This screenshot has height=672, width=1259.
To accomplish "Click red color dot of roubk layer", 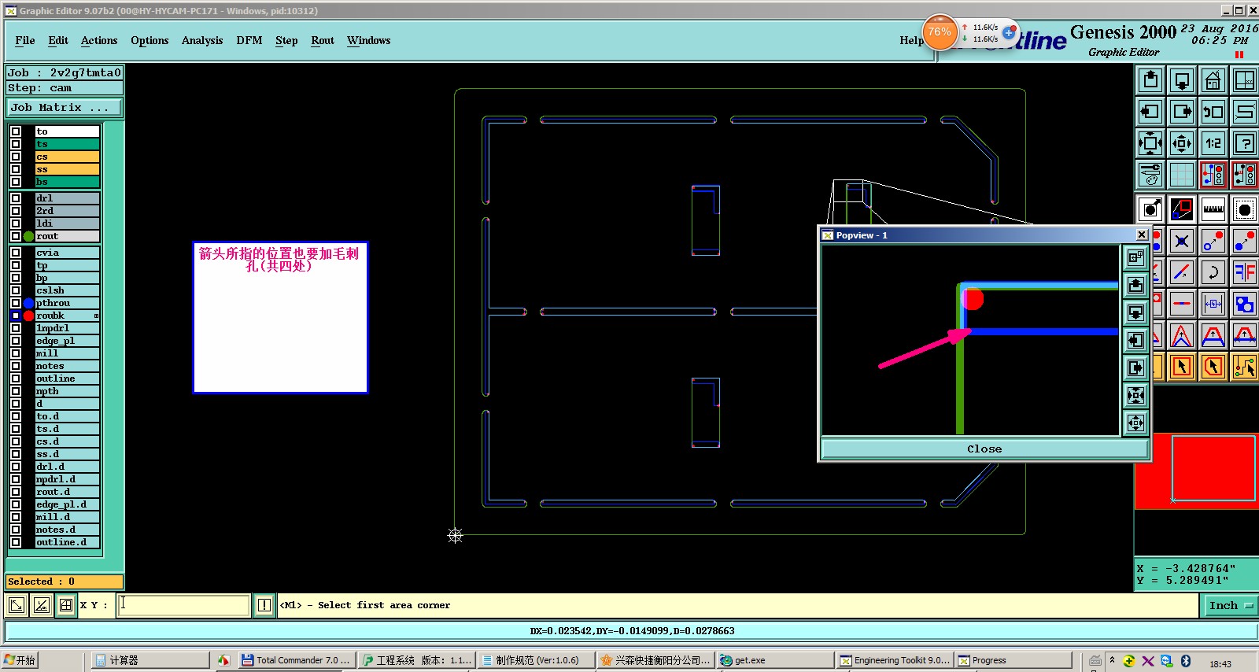I will pyautogui.click(x=29, y=316).
